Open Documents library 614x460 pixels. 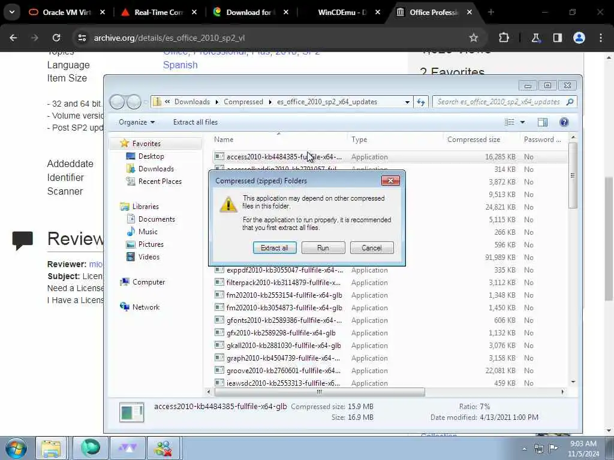pyautogui.click(x=156, y=219)
